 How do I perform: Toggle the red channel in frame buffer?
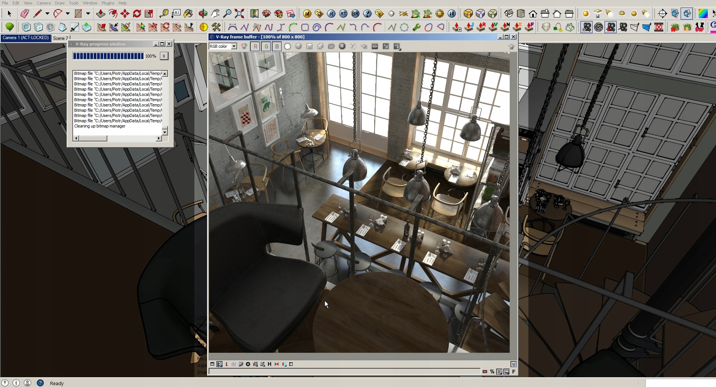[255, 46]
